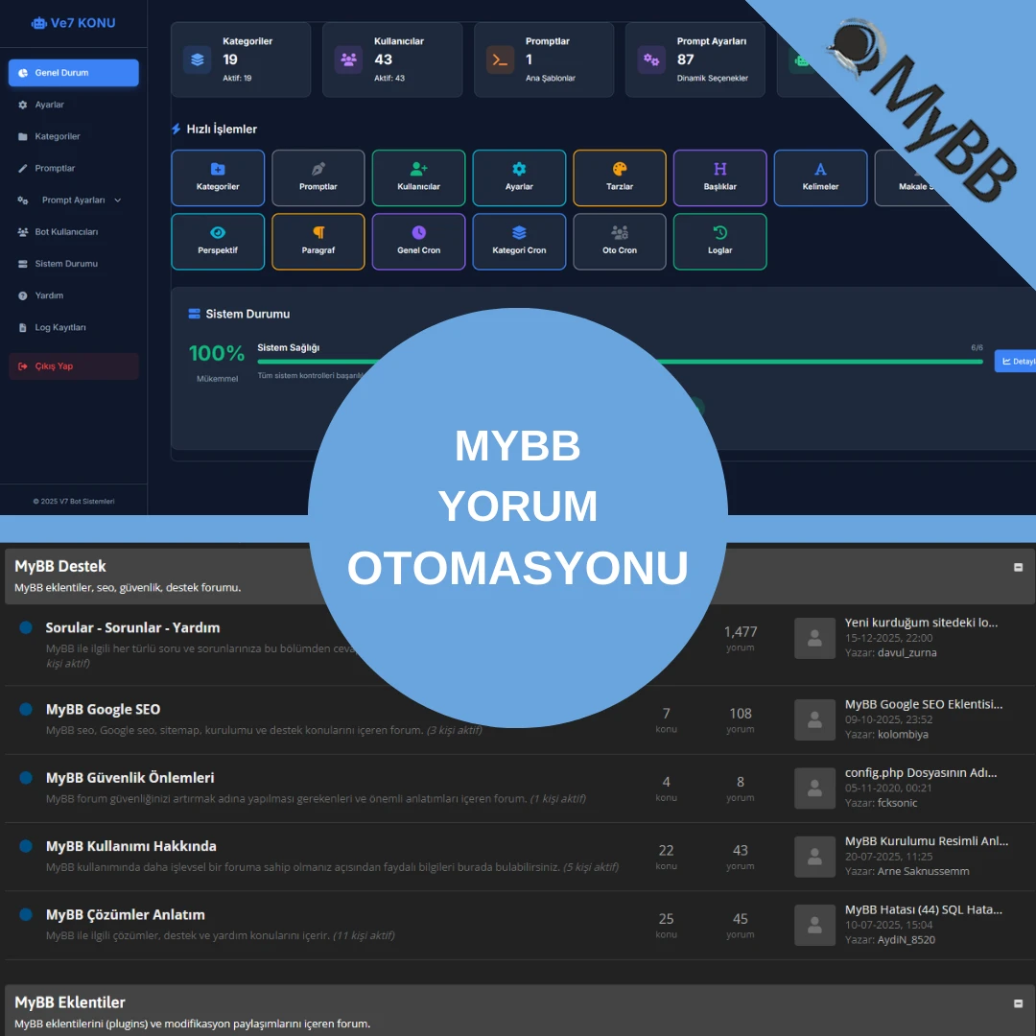Open the MyBB Kullanımı Hakkında forum
Image resolution: width=1036 pixels, height=1036 pixels.
(130, 846)
